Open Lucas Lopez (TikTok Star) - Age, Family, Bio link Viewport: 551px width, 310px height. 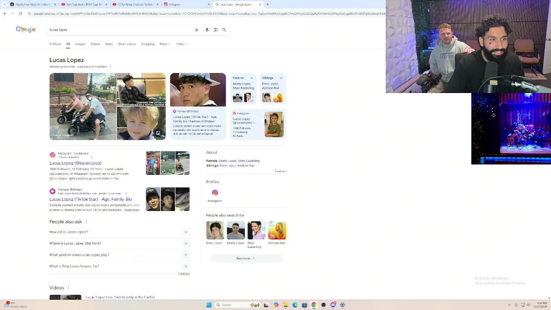point(91,199)
